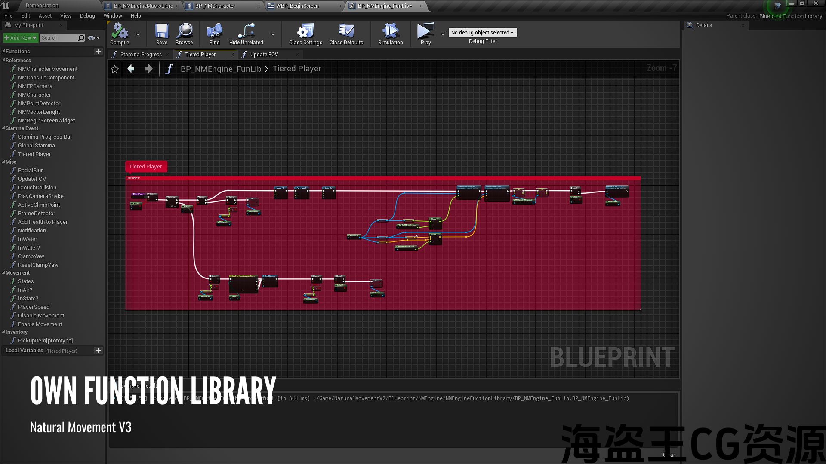This screenshot has height=464, width=826.
Task: Open Blueprint Function Library parent class link
Action: pyautogui.click(x=790, y=16)
